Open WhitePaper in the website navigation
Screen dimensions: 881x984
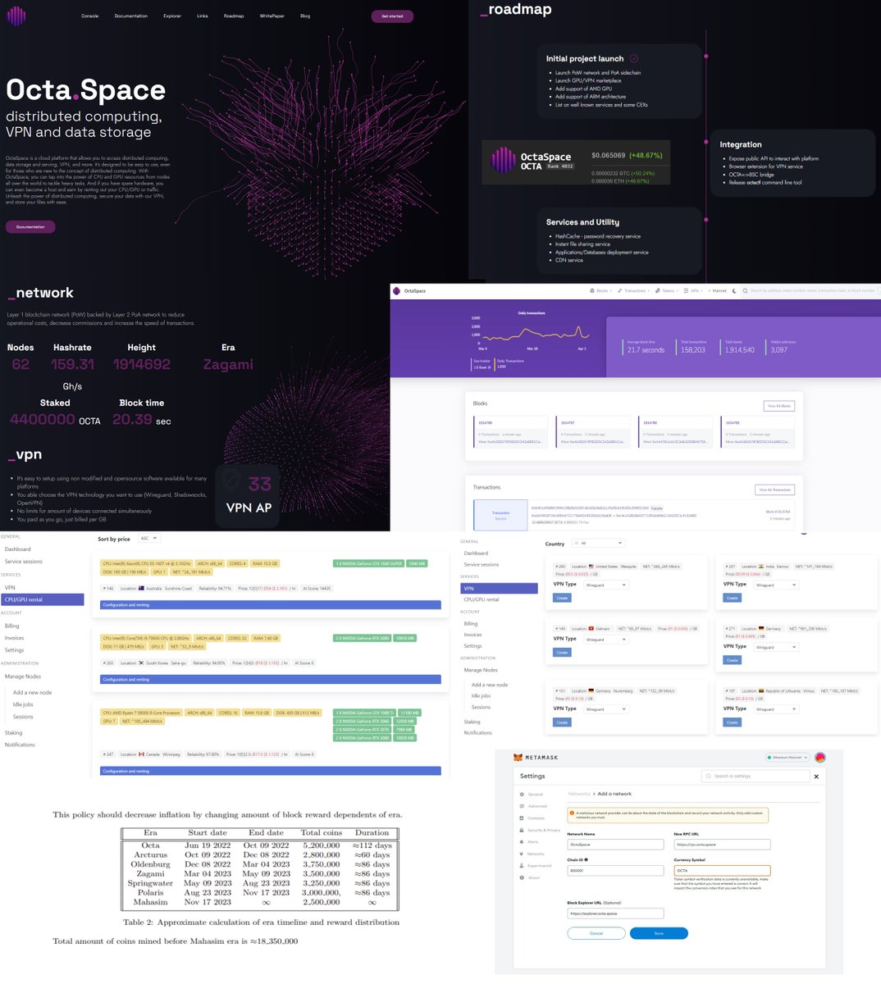[x=272, y=16]
